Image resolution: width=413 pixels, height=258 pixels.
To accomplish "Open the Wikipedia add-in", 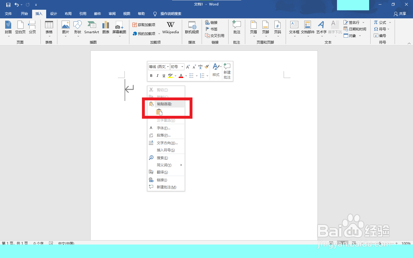I will coord(170,28).
